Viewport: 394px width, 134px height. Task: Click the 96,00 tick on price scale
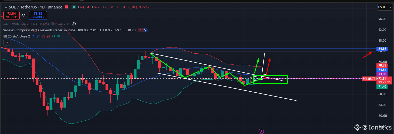(x=382, y=19)
